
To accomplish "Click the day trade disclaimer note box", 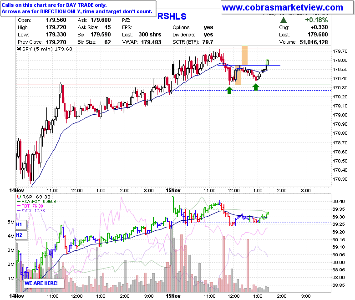I will click(x=78, y=8).
